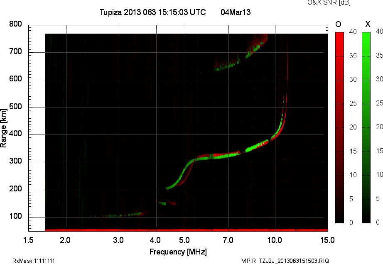383x264 pixels.
Task: Click the 7.0 tick on the frequency axis
Action: (x=228, y=240)
